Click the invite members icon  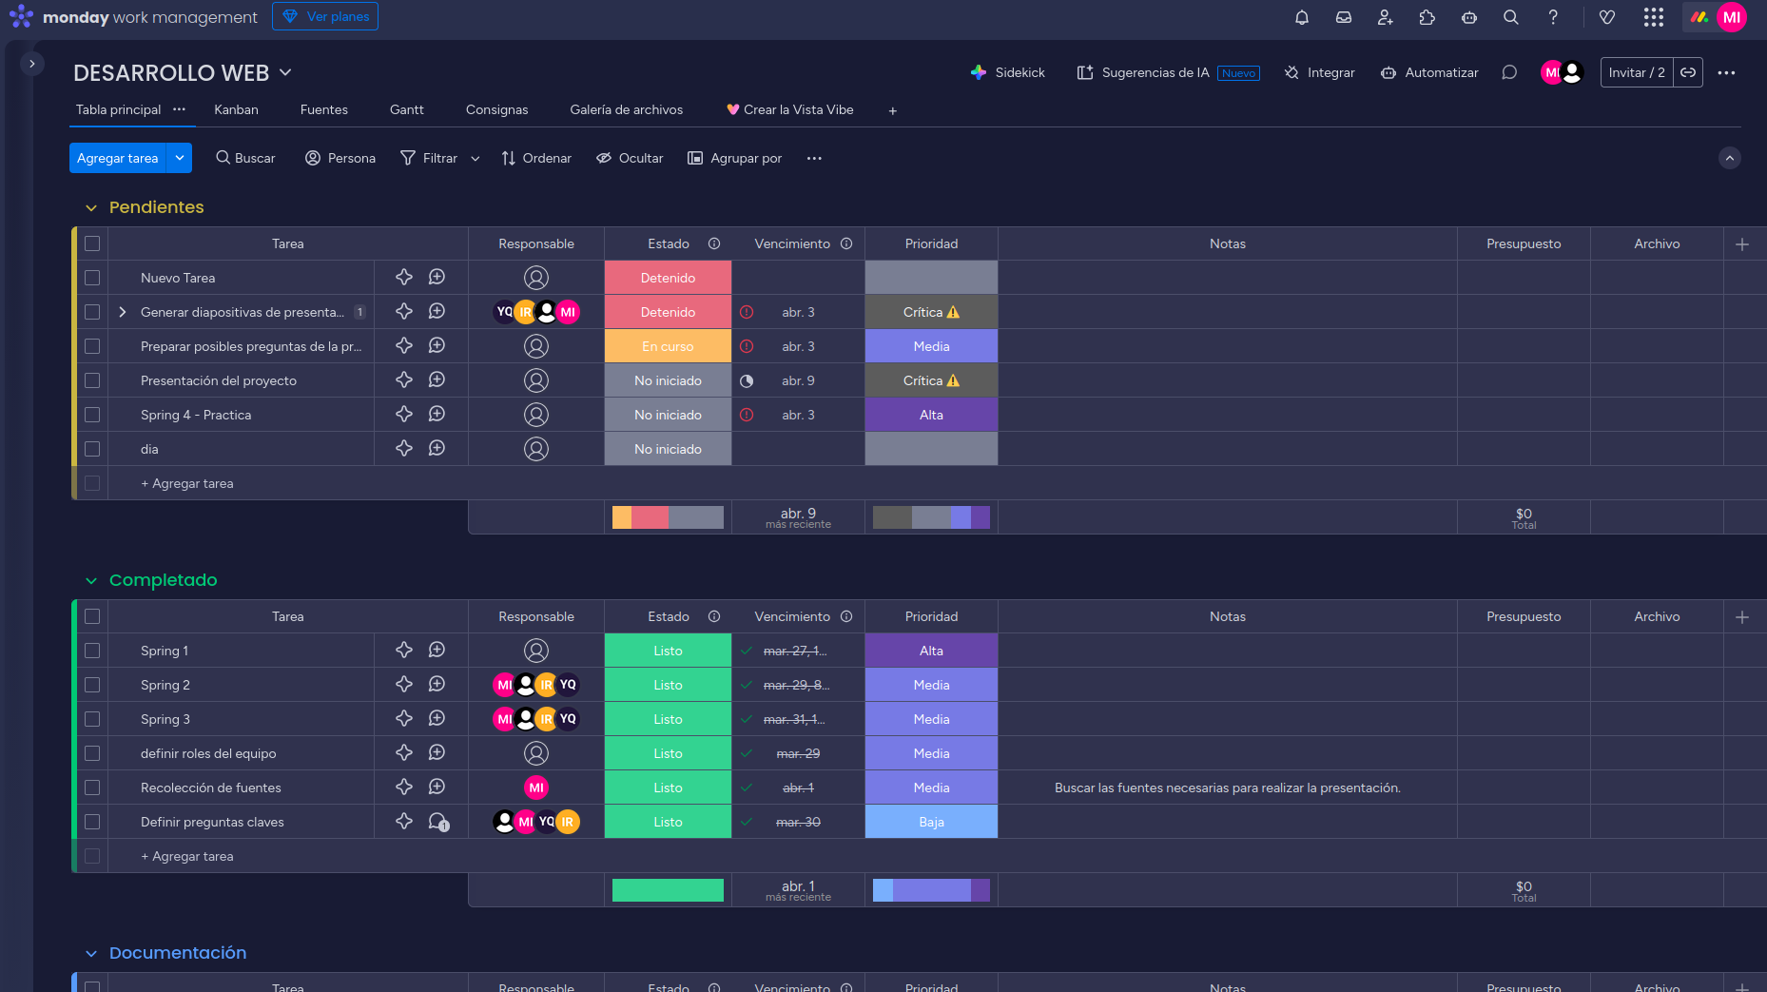point(1385,17)
